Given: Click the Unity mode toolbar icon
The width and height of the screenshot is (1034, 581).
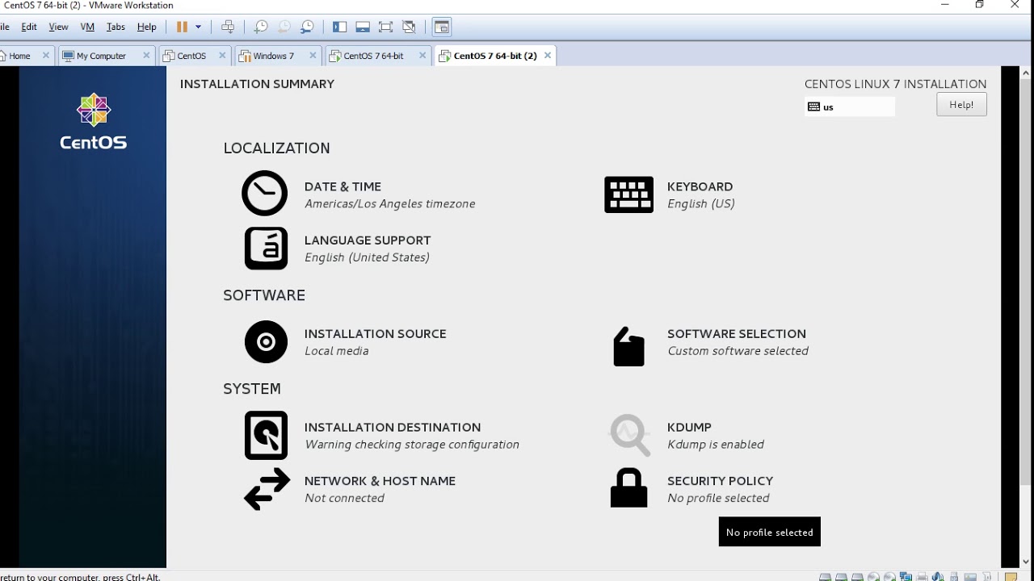Looking at the screenshot, I should [x=410, y=27].
